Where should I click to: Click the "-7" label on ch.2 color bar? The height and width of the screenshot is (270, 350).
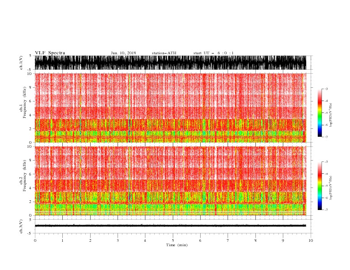(x=326, y=210)
